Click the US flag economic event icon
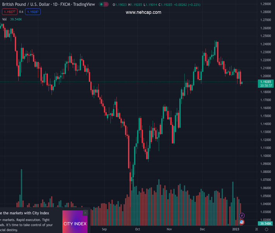 pyautogui.click(x=242, y=222)
